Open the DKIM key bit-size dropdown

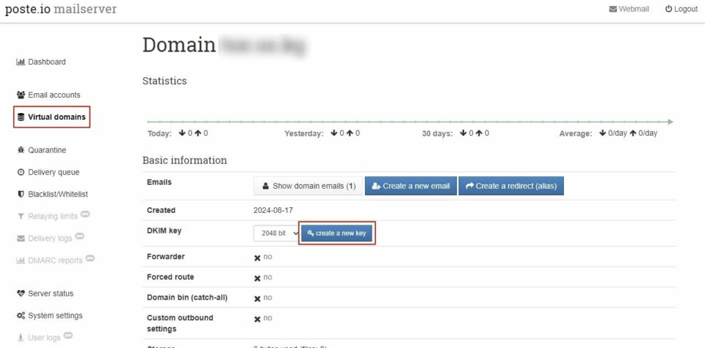[277, 234]
